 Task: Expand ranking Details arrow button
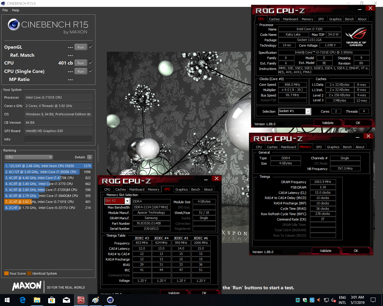tap(90, 157)
